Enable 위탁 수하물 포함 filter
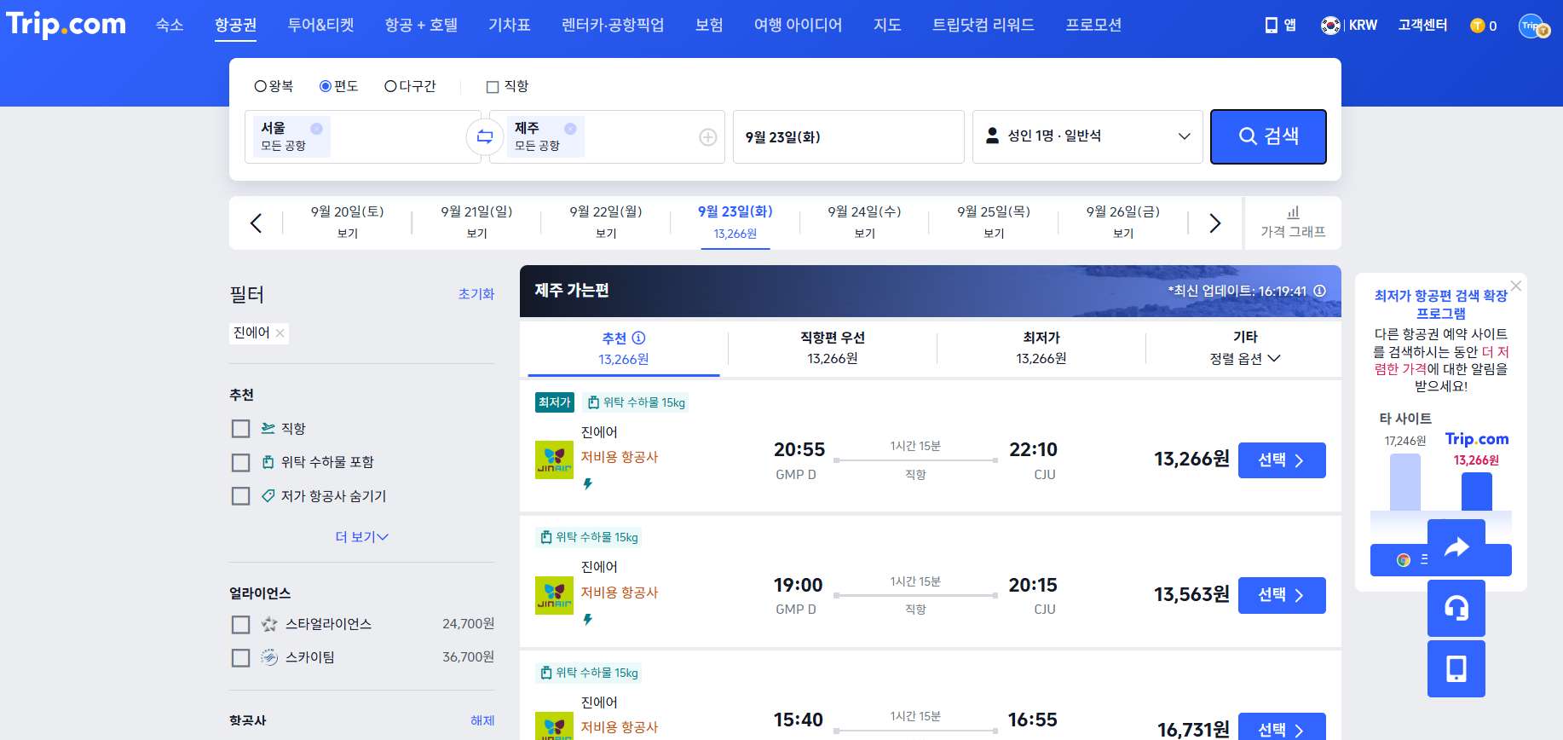The height and width of the screenshot is (740, 1563). tap(241, 462)
